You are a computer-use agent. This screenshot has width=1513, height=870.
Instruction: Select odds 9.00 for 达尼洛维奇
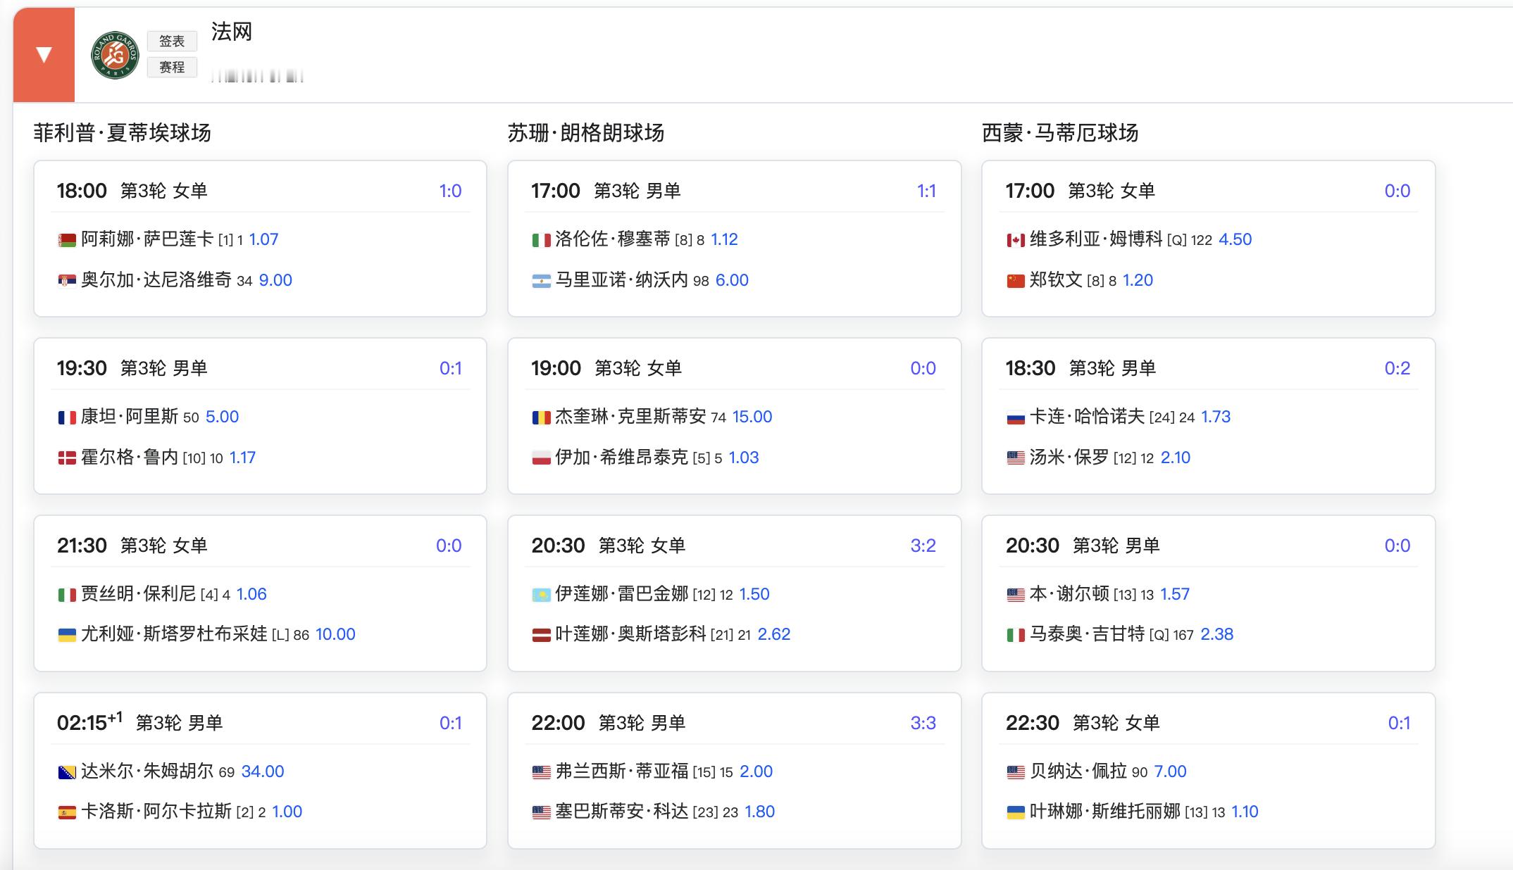(x=275, y=280)
